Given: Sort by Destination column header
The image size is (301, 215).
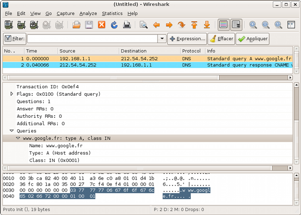Looking at the screenshot, I should (149, 51).
